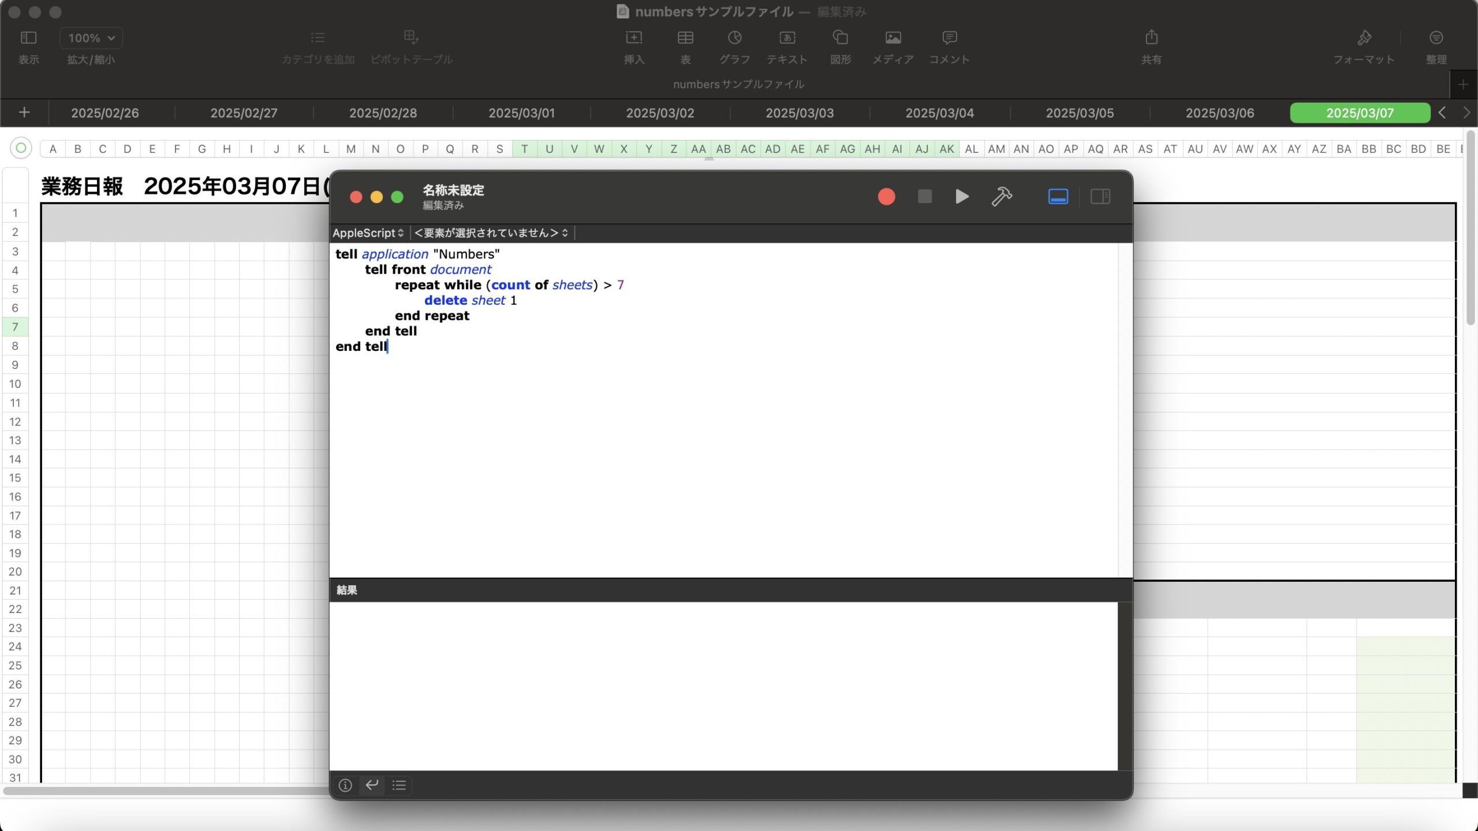
Task: Select column header AK
Action: [947, 149]
